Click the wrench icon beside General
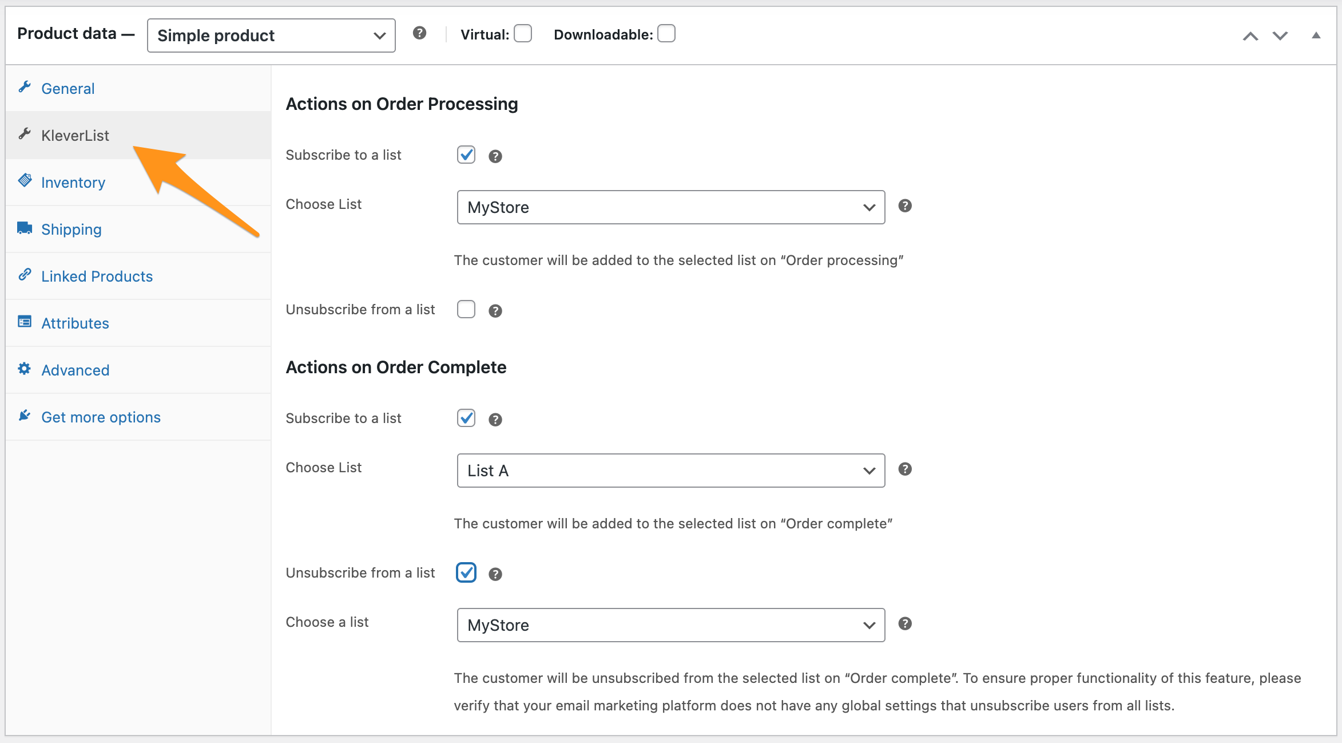Screen dimensions: 1342x743 pyautogui.click(x=25, y=87)
